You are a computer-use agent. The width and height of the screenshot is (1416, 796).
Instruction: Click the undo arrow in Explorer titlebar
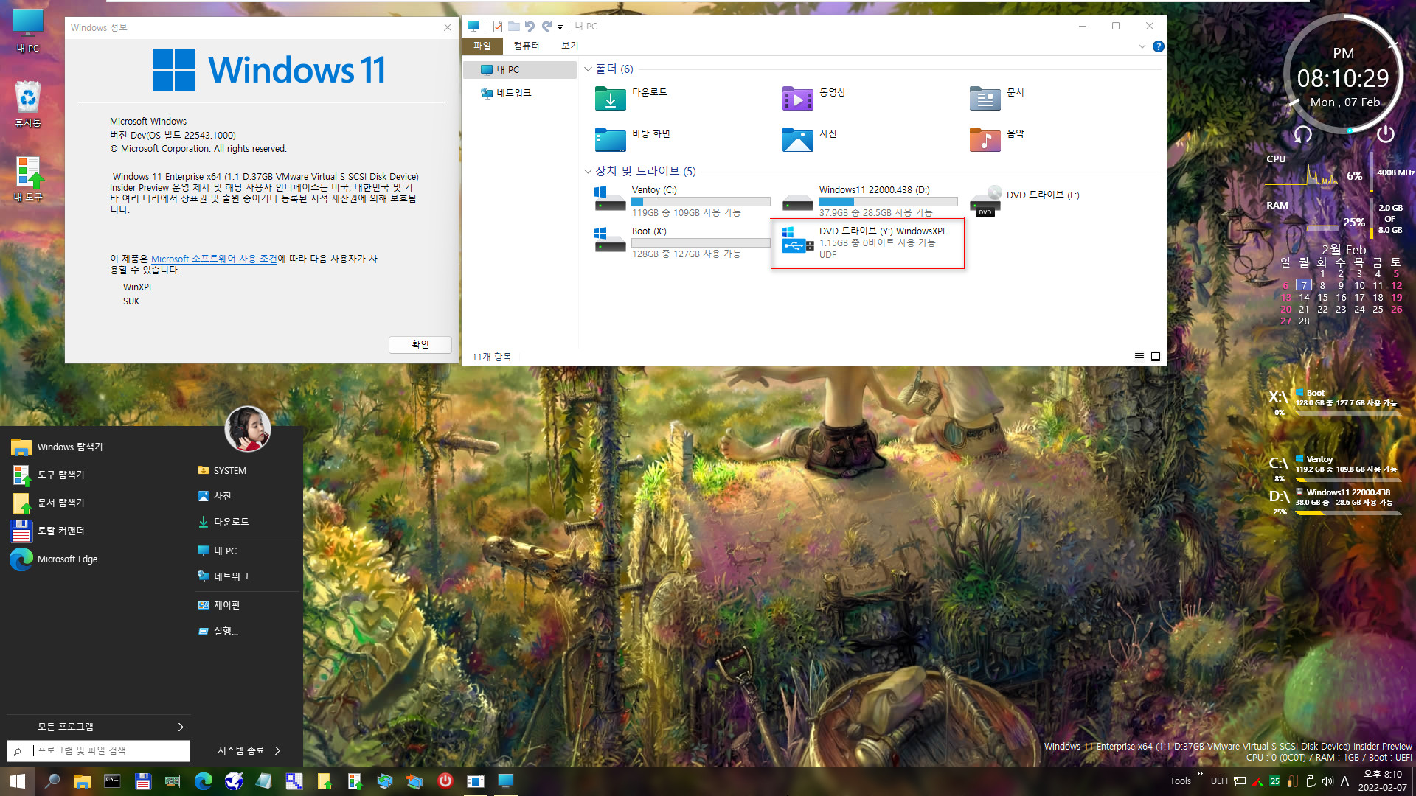[530, 27]
